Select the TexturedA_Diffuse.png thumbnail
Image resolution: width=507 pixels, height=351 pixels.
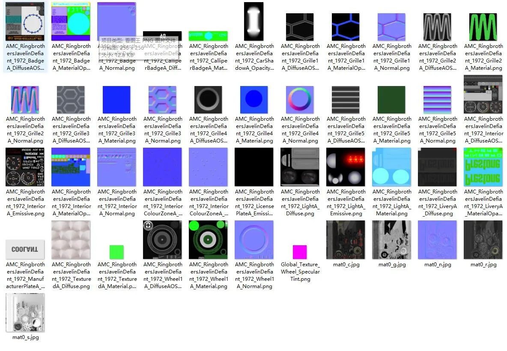click(71, 240)
